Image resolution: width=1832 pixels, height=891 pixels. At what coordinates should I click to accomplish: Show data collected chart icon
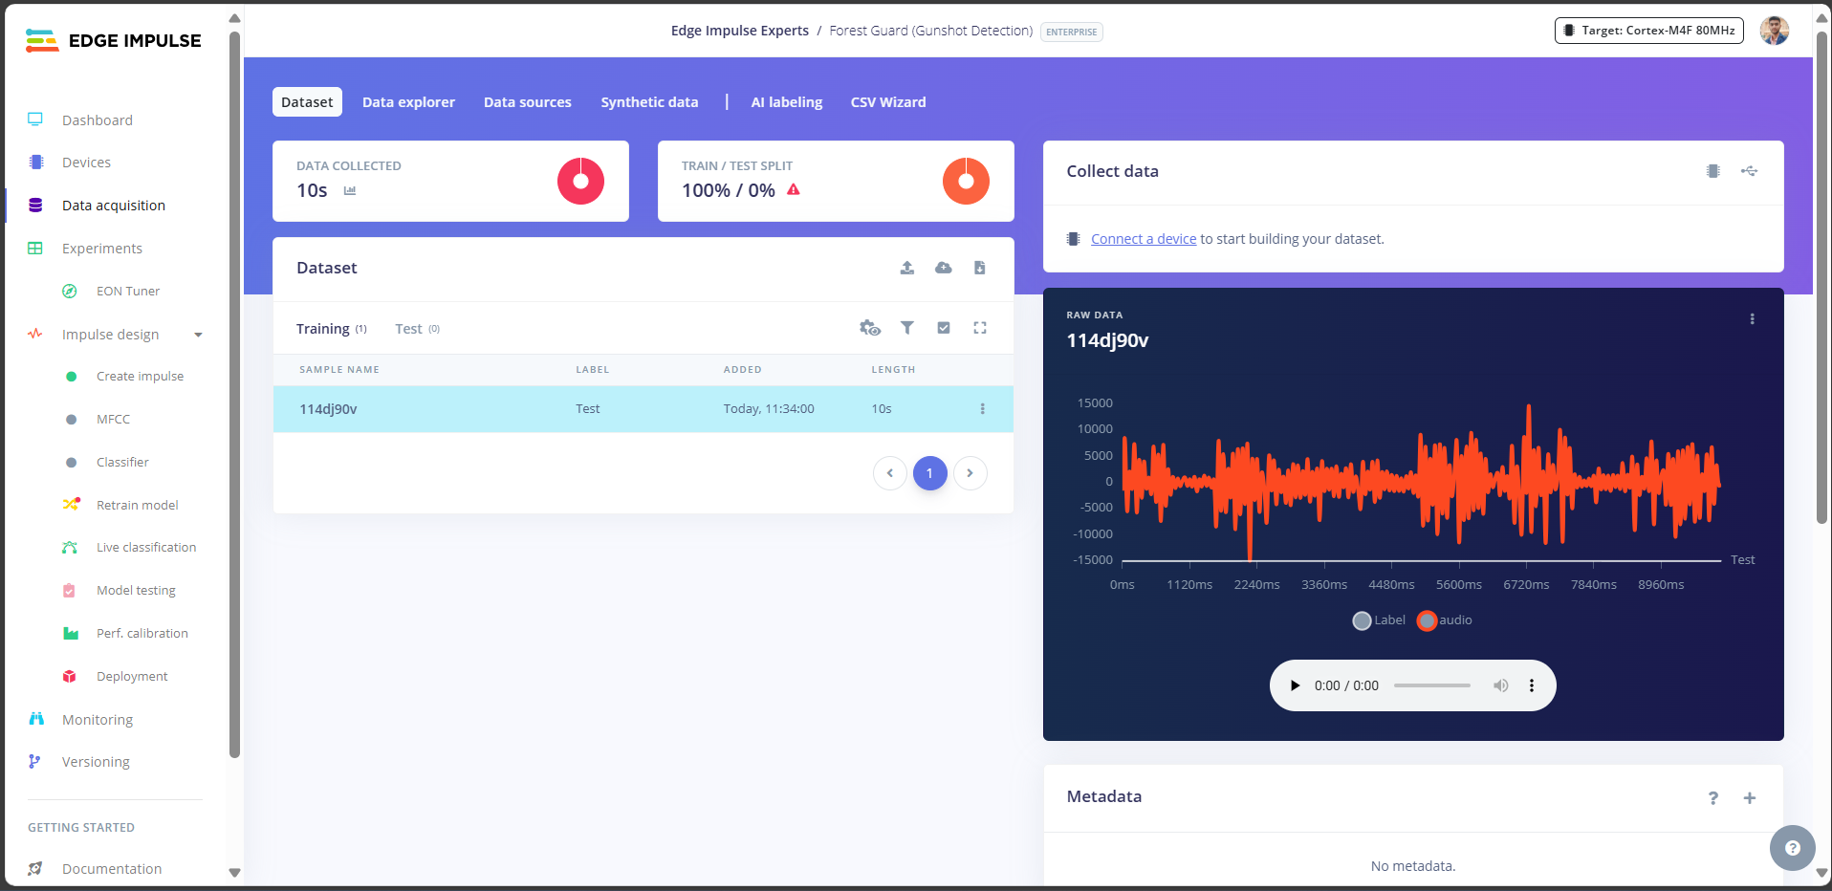pos(350,190)
